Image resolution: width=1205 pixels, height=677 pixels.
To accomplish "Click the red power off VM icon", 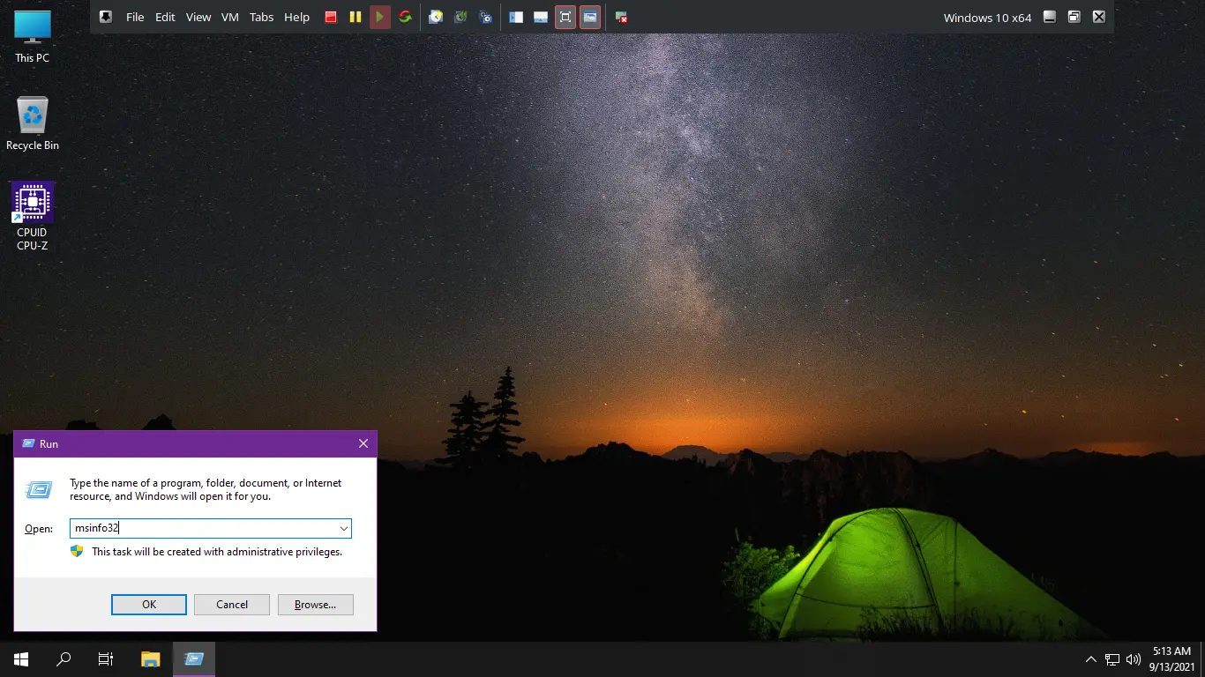I will tap(331, 17).
